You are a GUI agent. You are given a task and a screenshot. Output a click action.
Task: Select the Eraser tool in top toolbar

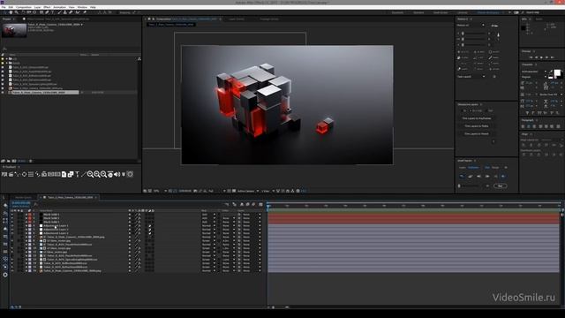point(71,12)
